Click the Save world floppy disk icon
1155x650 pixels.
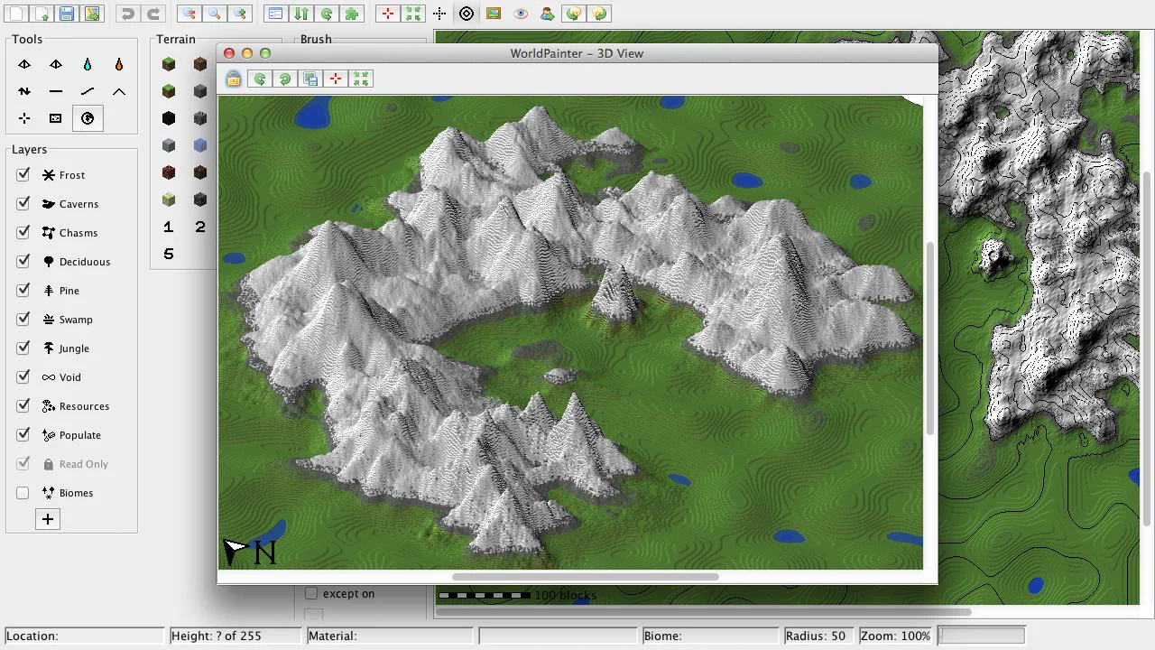67,14
